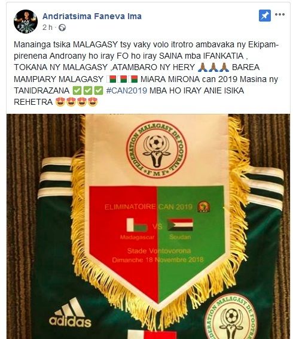Viewport: 293px width, 339px height.
Task: Click the praying hands emojis after HERY
Action: tap(213, 67)
